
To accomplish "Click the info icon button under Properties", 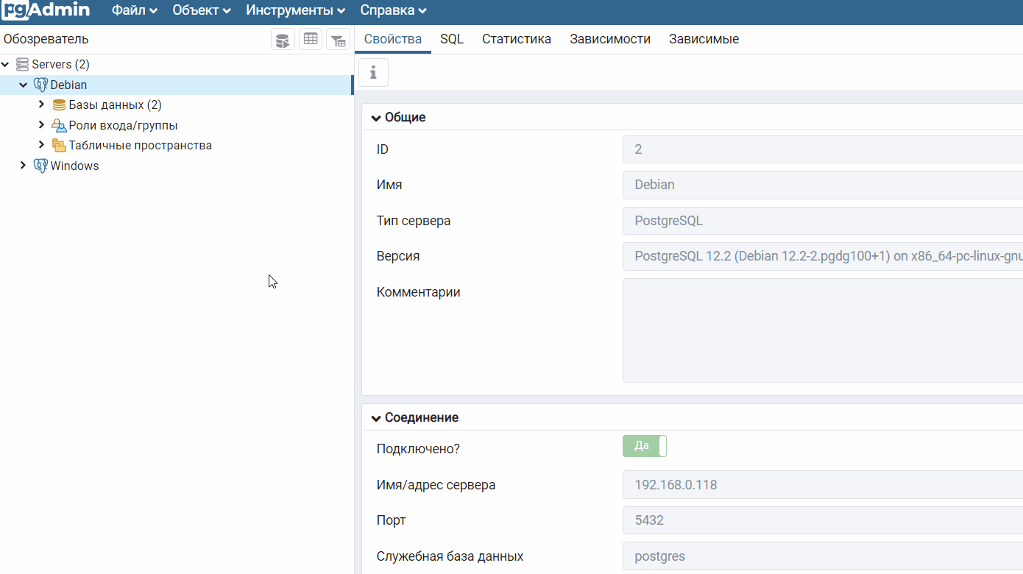I will point(373,73).
